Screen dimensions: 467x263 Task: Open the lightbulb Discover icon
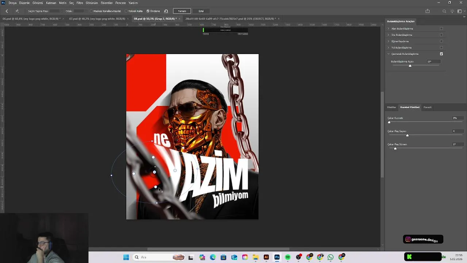click(452, 11)
